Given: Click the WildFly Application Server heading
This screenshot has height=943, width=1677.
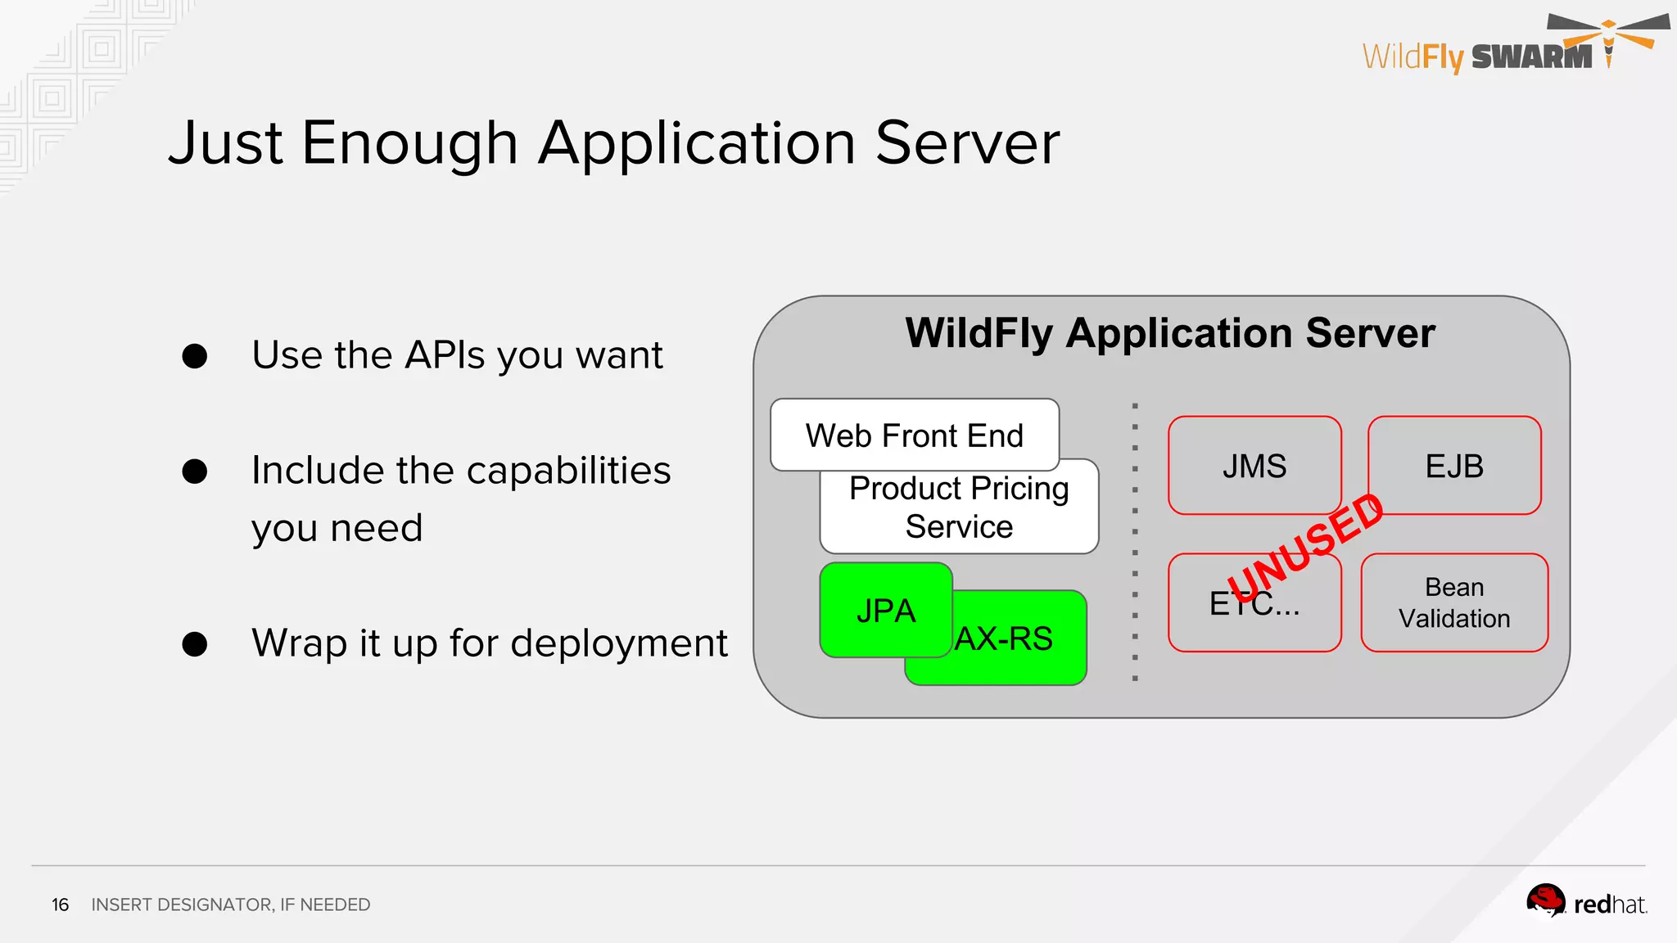Looking at the screenshot, I should [1170, 333].
